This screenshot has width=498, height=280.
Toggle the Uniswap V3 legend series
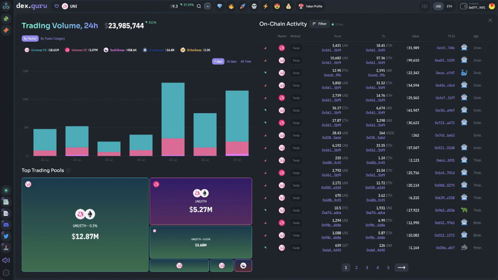coord(42,50)
